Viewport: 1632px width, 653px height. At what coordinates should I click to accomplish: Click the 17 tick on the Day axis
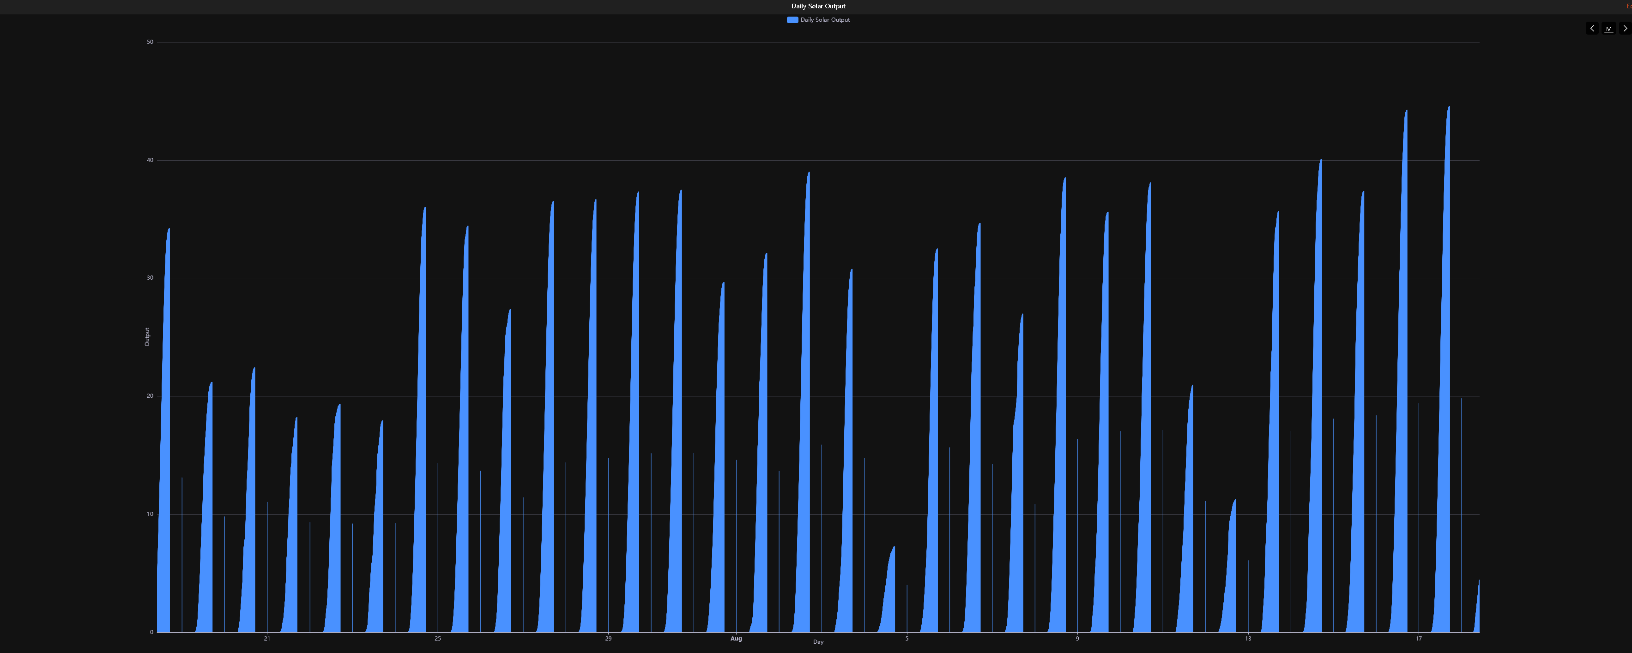coord(1419,638)
